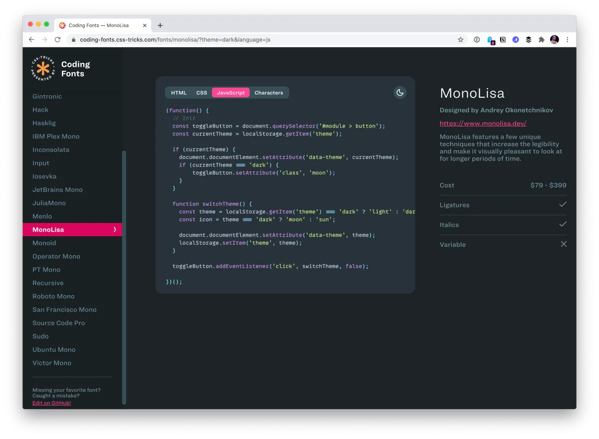
Task: Bookmark this page with the star icon
Action: point(461,40)
